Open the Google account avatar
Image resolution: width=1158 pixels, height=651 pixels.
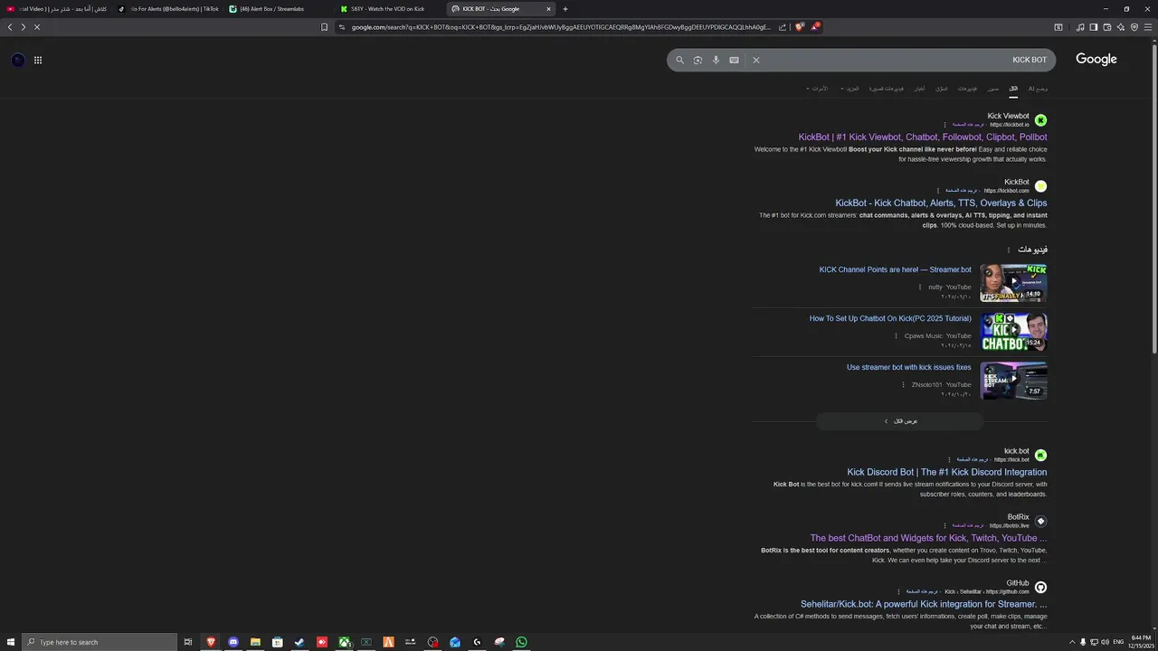pyautogui.click(x=18, y=60)
